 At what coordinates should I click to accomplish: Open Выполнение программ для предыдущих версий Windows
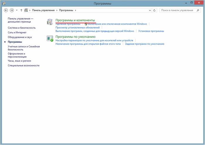pyautogui.click(x=95, y=31)
